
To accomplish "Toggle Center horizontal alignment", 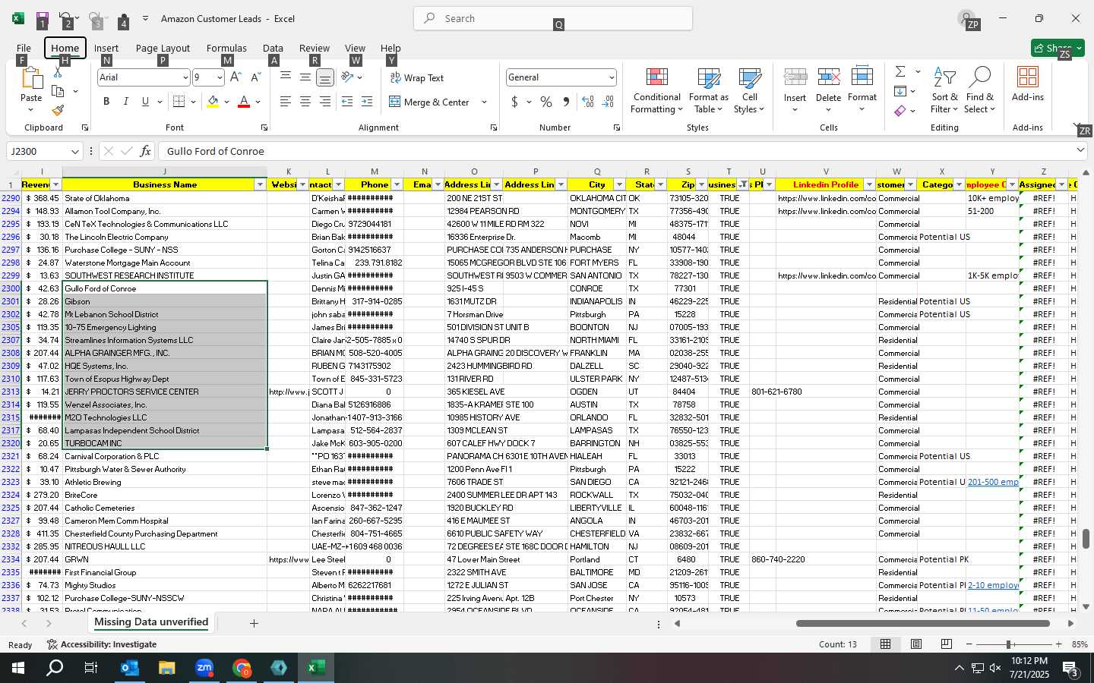I will pos(305,102).
